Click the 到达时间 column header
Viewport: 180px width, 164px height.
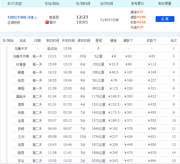[52, 40]
